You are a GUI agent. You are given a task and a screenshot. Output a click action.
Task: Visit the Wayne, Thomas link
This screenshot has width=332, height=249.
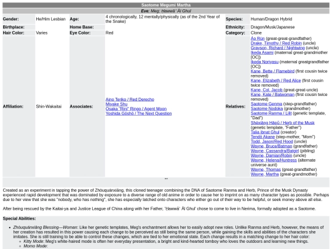coord(266,170)
